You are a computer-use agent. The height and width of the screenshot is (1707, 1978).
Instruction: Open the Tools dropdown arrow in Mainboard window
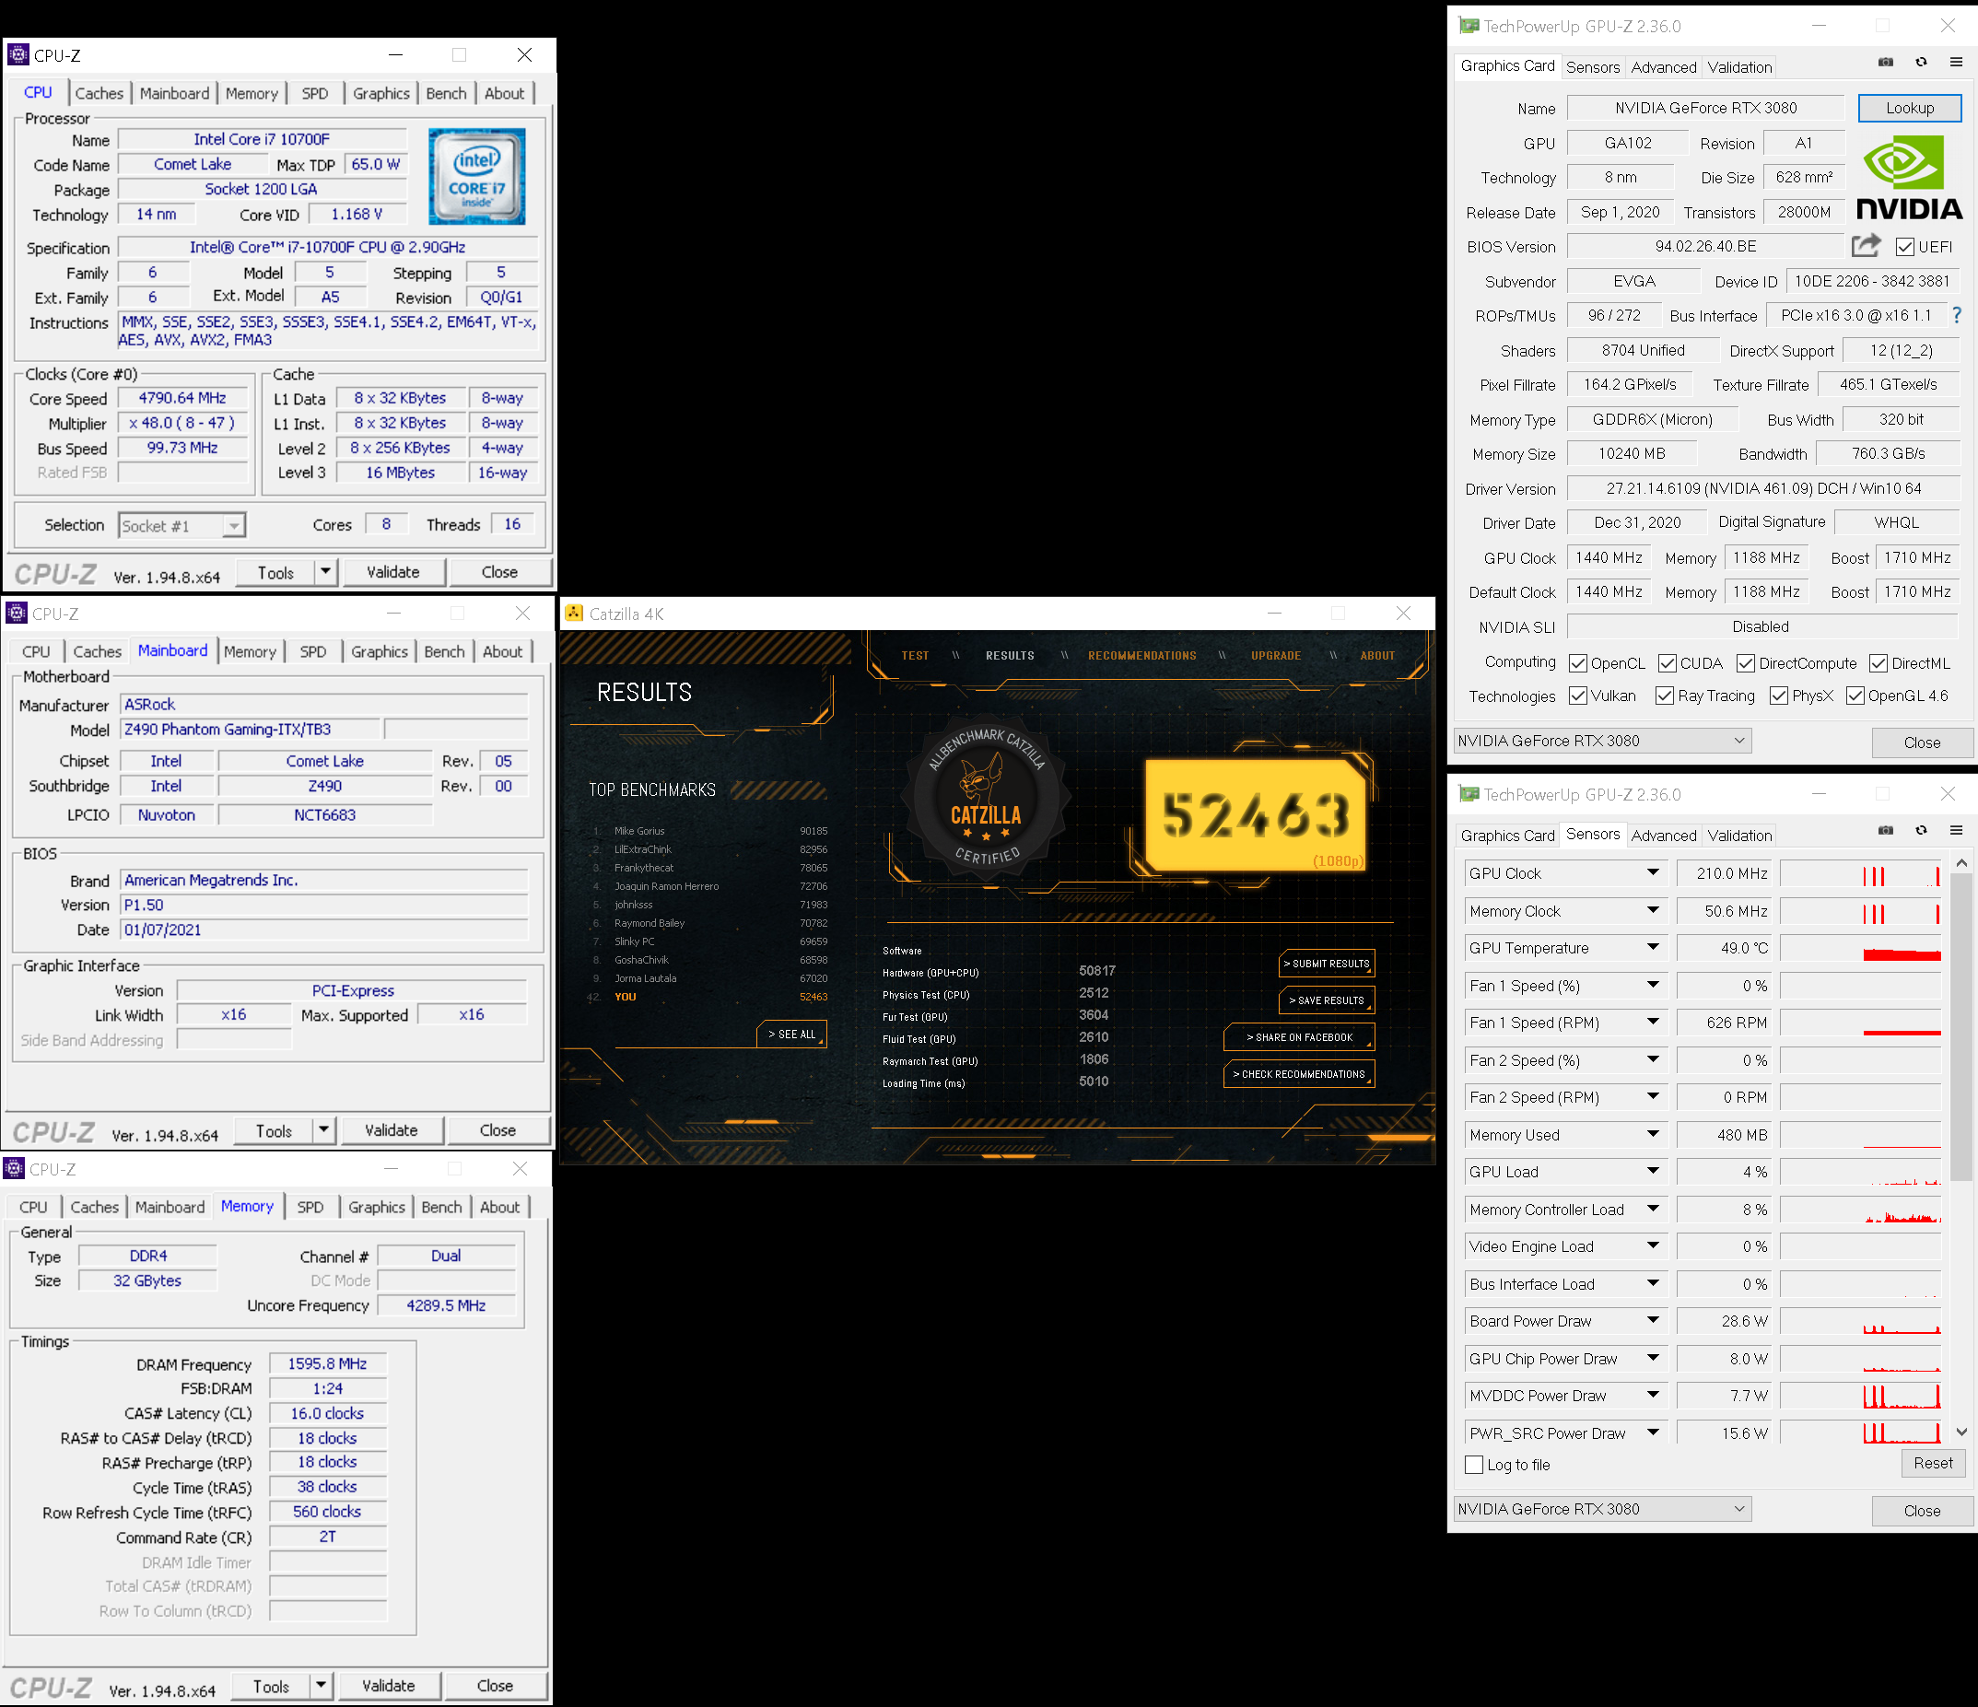point(323,1129)
